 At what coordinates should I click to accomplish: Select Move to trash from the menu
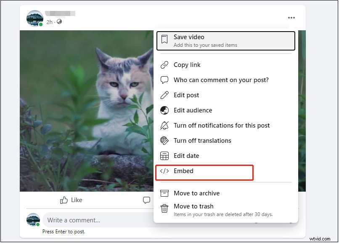coord(193,206)
